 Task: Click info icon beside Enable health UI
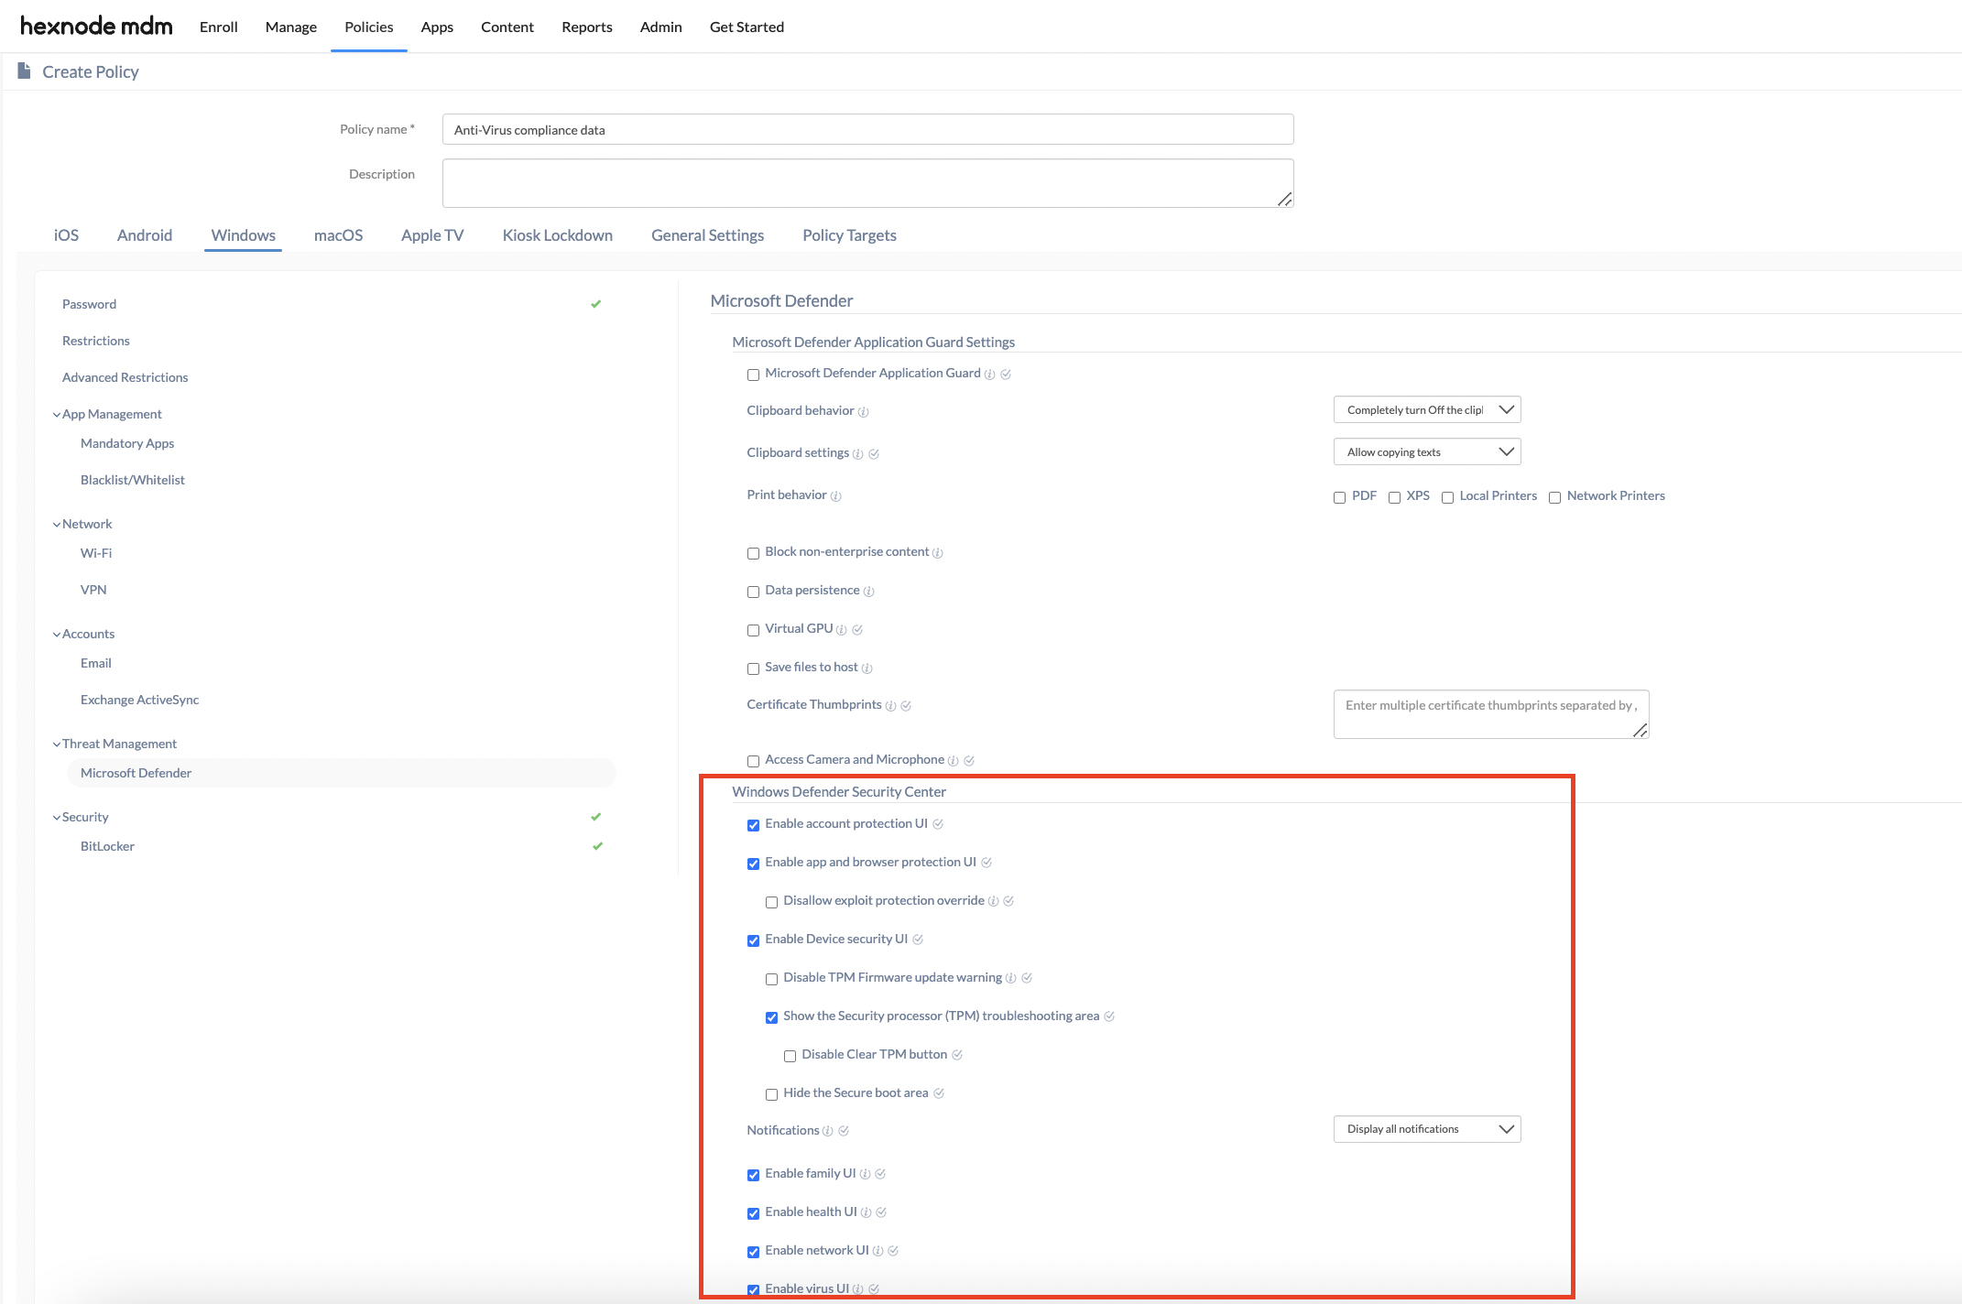(x=866, y=1212)
